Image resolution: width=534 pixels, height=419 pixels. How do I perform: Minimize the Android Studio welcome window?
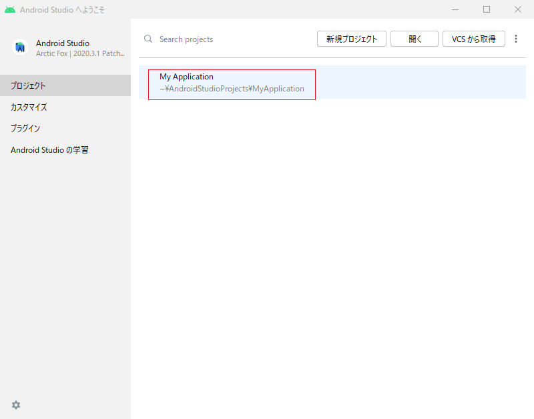455,9
